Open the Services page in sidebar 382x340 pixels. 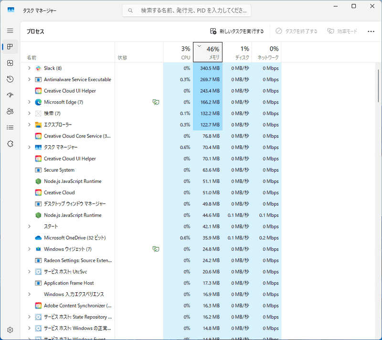[10, 144]
